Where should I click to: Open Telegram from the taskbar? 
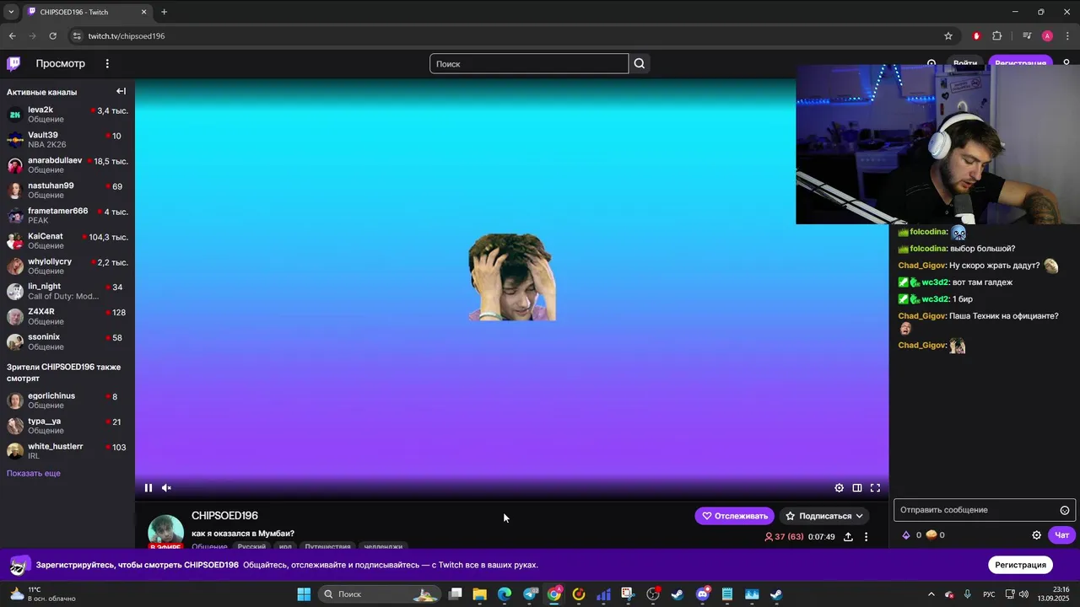(530, 594)
